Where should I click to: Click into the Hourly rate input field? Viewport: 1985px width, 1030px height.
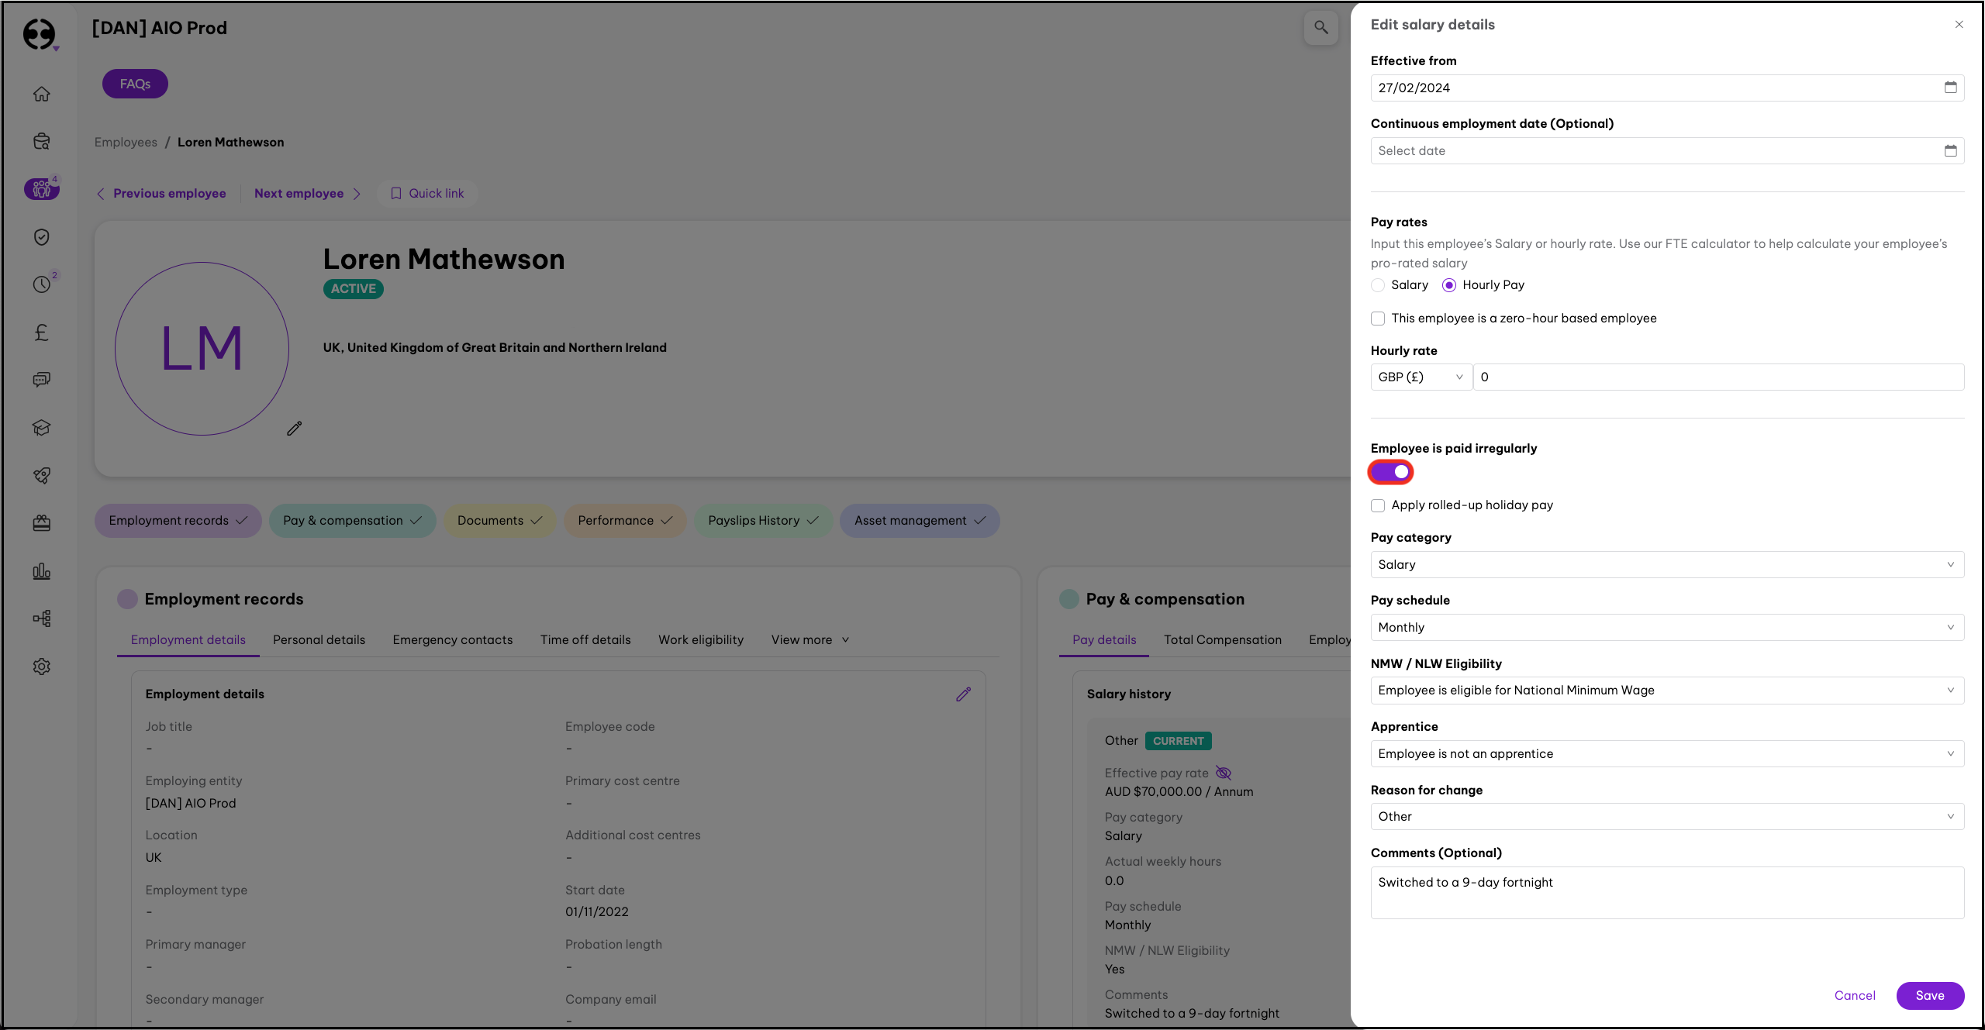point(1717,377)
